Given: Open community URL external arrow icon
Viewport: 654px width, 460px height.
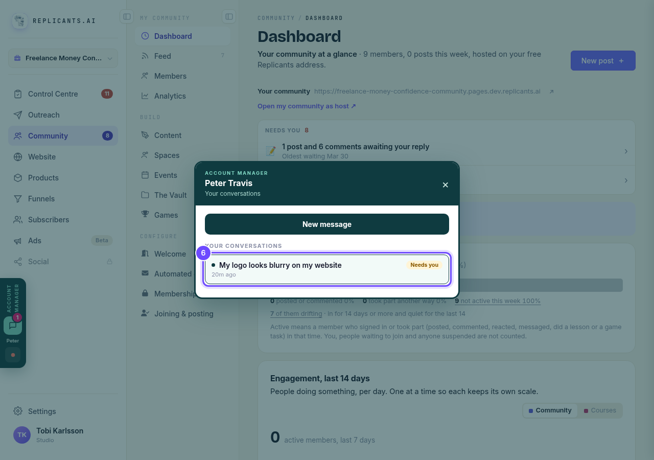Looking at the screenshot, I should click(551, 91).
